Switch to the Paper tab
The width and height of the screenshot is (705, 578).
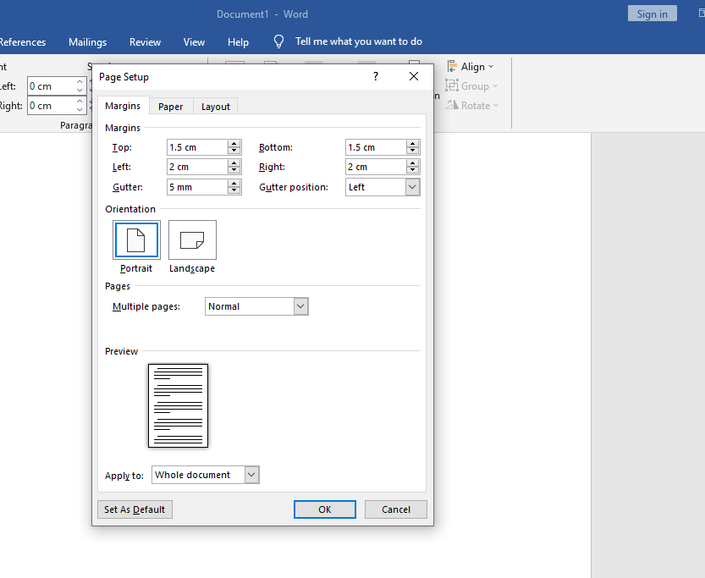[x=171, y=107]
